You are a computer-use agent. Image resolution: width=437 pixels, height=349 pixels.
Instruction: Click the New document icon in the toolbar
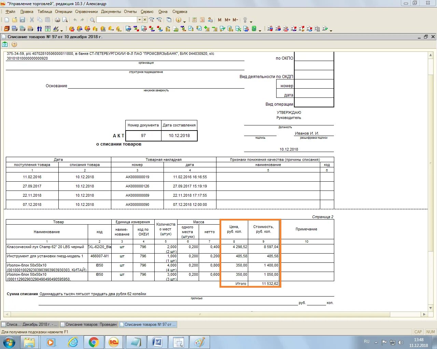point(7,20)
